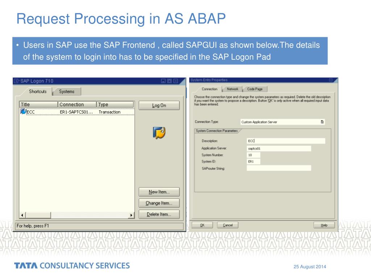Click the horizontal scrollbar right arrow
Image resolution: width=371 pixels, height=278 pixels.
click(131, 215)
